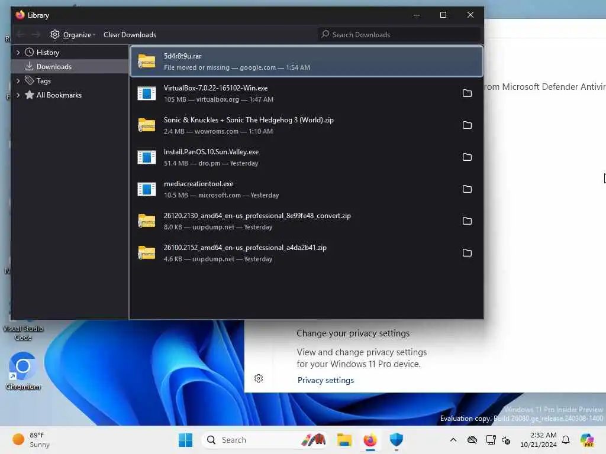
Task: Select Sonic & Knuckles + Sonic 3 zip name
Action: click(249, 120)
